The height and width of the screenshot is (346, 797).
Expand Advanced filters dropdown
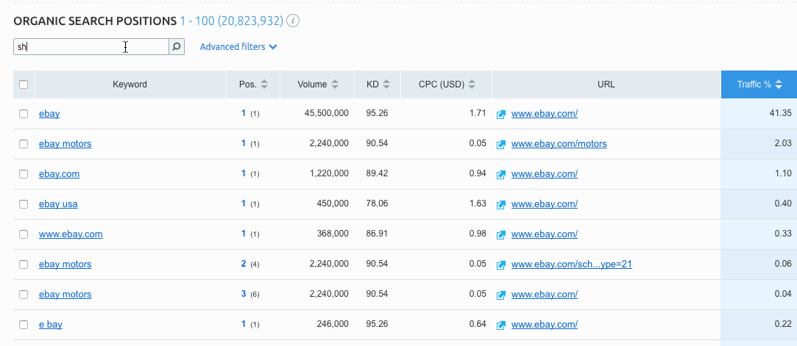[x=238, y=47]
